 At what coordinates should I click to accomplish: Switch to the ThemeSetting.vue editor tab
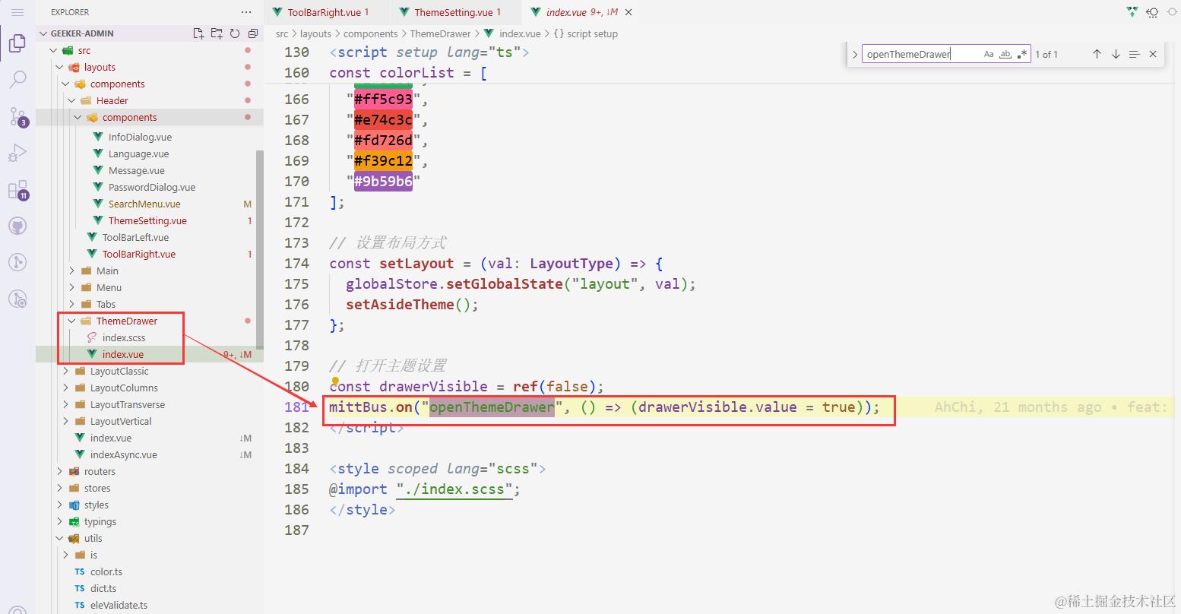pyautogui.click(x=457, y=12)
